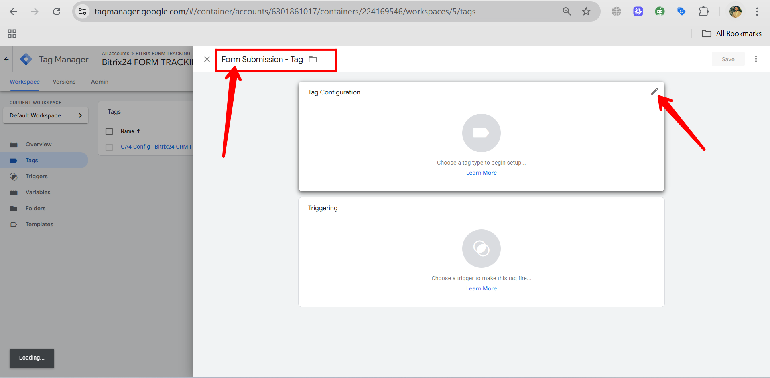Click the Save button
The width and height of the screenshot is (770, 378).
(728, 59)
